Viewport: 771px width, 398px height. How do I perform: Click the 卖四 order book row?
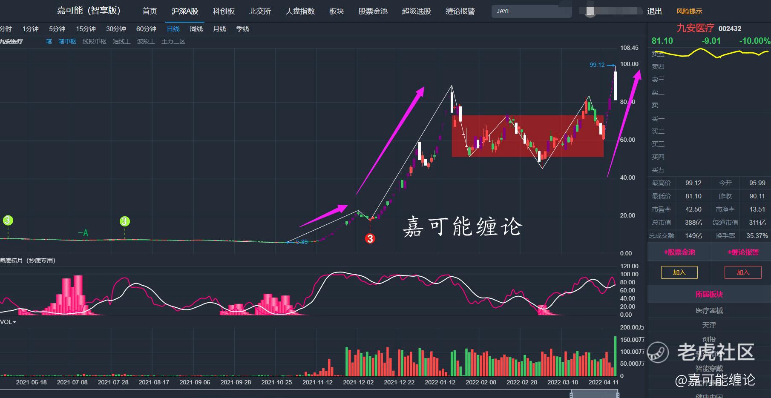pyautogui.click(x=709, y=67)
